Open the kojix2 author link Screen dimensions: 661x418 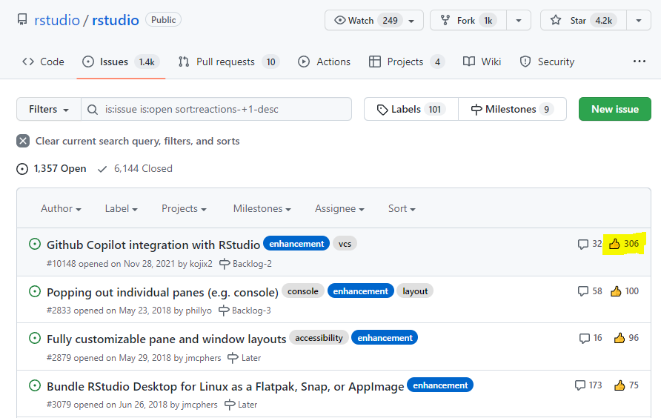point(201,264)
